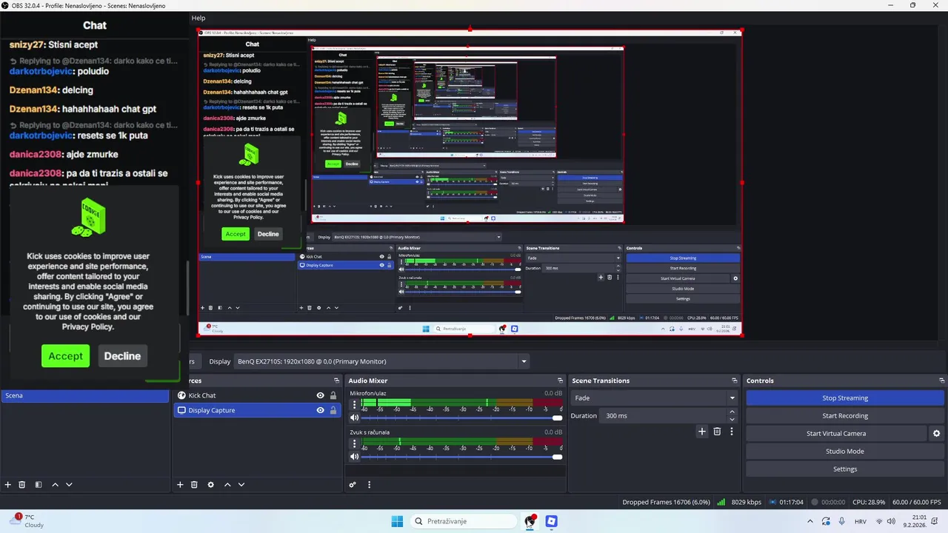This screenshot has width=948, height=533.
Task: Toggle Kick Chat source visibility eye
Action: [320, 395]
